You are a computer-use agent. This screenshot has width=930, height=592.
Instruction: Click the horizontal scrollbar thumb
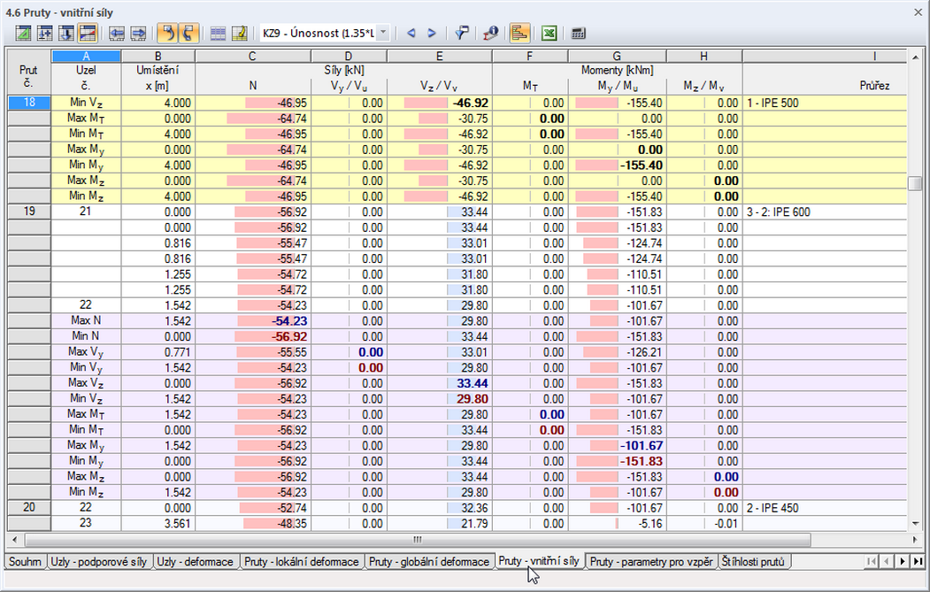(418, 540)
